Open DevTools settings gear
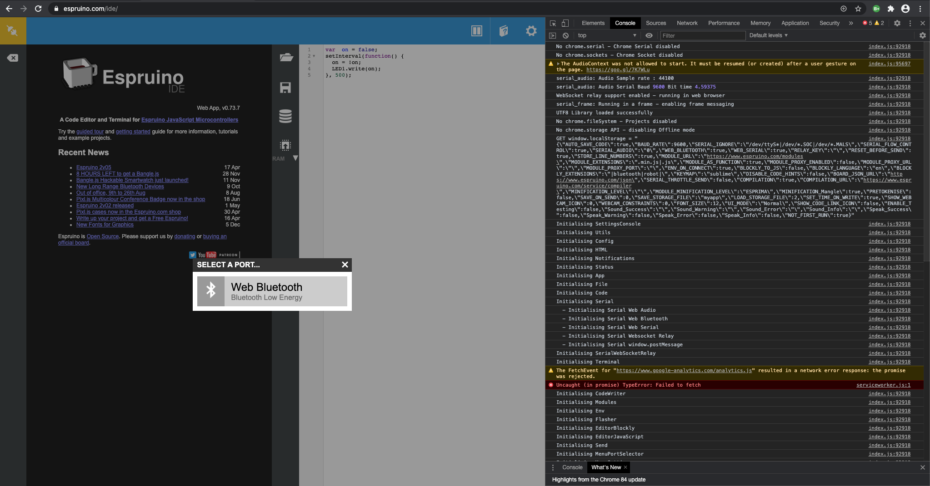This screenshot has width=930, height=486. (x=897, y=23)
